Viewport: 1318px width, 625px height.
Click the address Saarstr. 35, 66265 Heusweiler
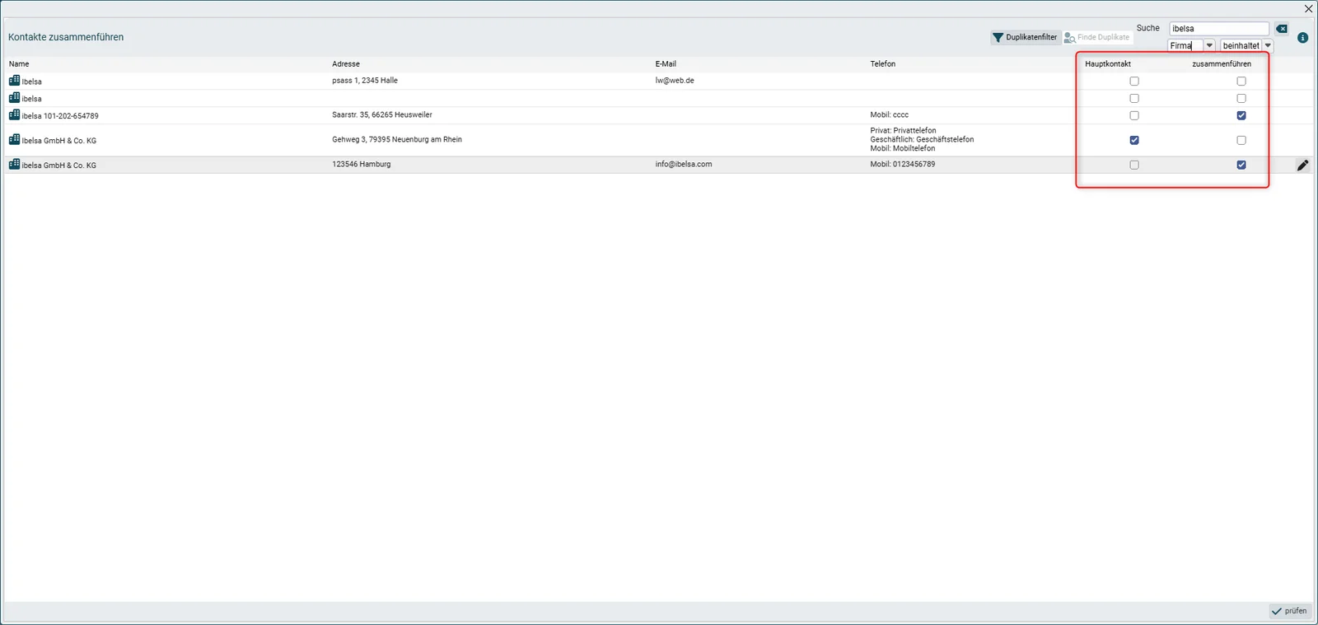[382, 115]
